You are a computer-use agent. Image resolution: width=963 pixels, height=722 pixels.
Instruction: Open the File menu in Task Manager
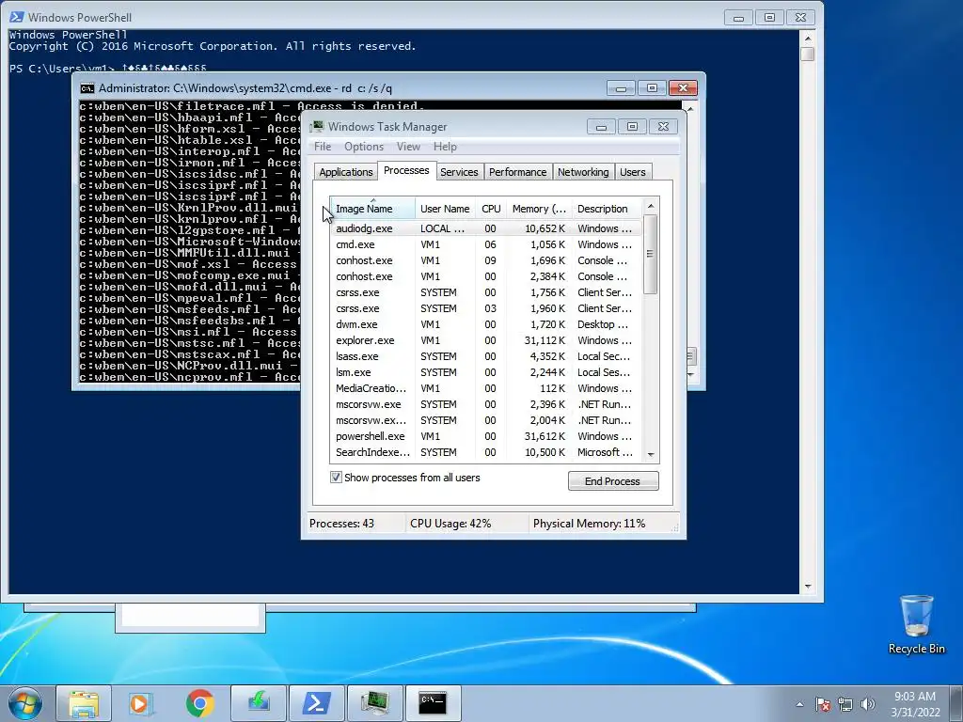tap(323, 147)
